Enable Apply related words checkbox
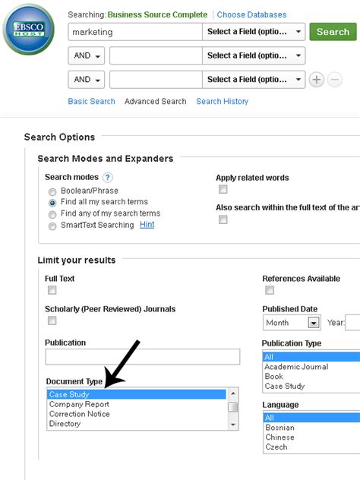This screenshot has height=480, width=360. pyautogui.click(x=223, y=189)
